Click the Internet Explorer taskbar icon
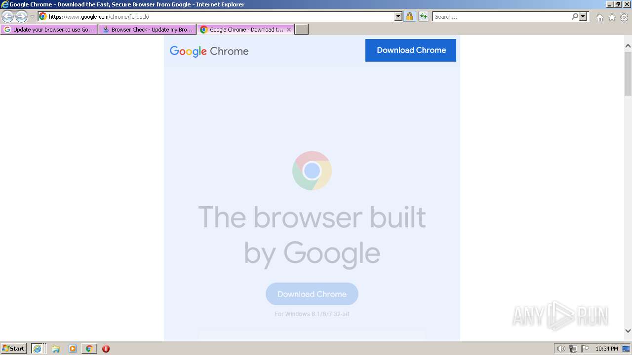 37,349
